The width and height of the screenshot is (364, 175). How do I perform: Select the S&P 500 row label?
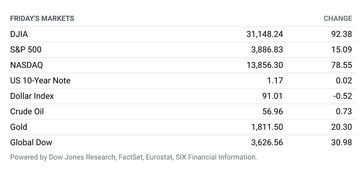click(26, 50)
